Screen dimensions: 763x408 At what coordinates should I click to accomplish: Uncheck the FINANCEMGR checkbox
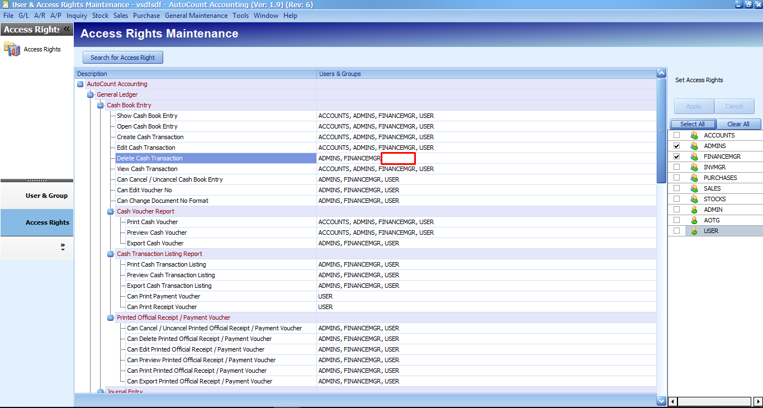[x=677, y=156]
